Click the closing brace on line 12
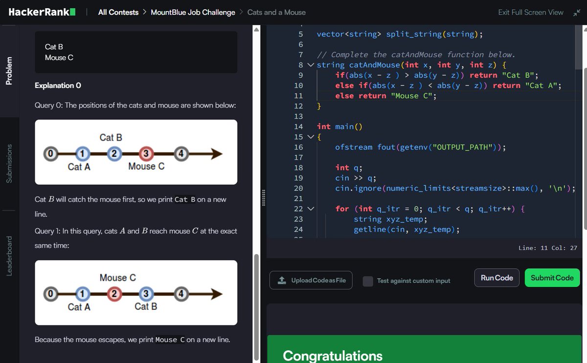Screen dimensions: 587x363 click(x=319, y=106)
